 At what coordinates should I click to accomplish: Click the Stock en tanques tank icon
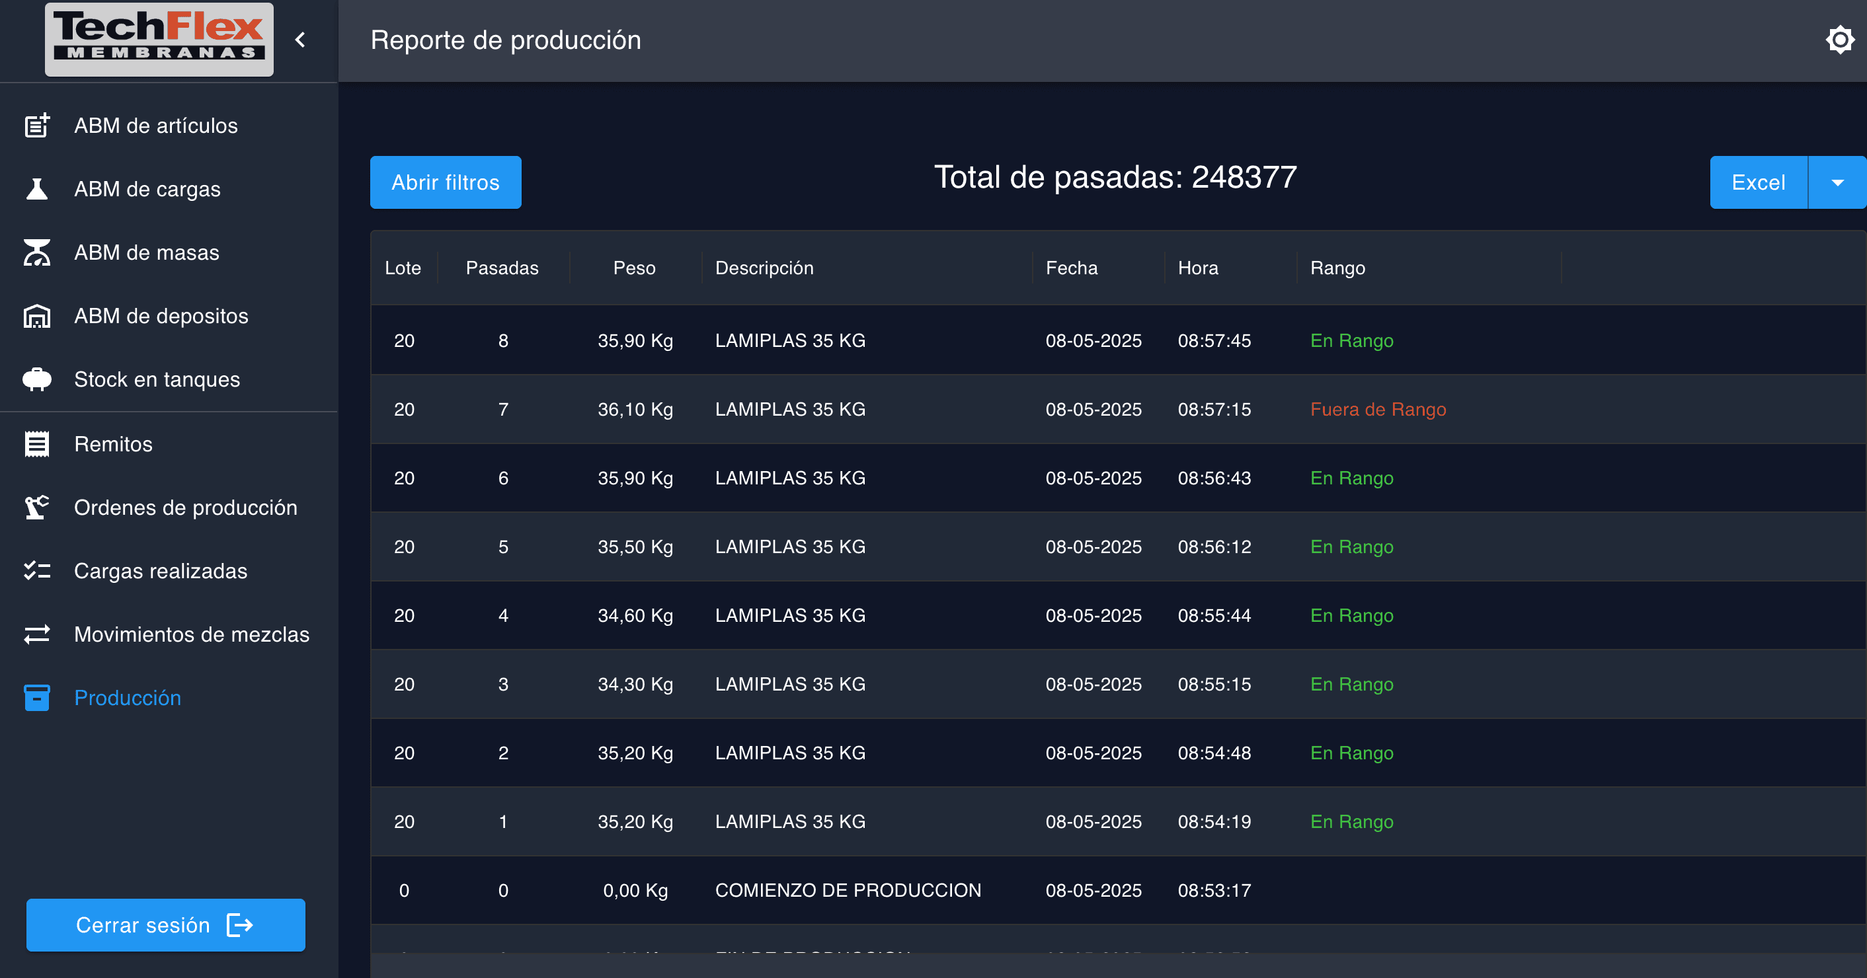click(37, 379)
